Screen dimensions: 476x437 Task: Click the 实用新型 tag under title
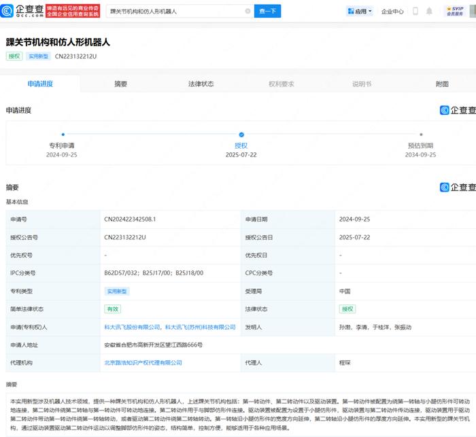[x=38, y=56]
